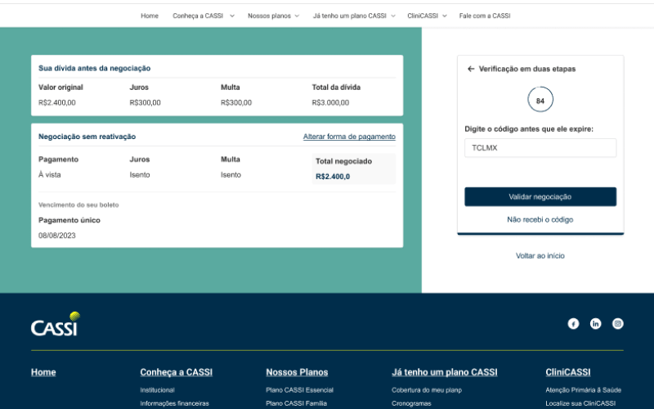Click the Voltar ao início link
Screen dimensions: 654x409
[x=540, y=256]
